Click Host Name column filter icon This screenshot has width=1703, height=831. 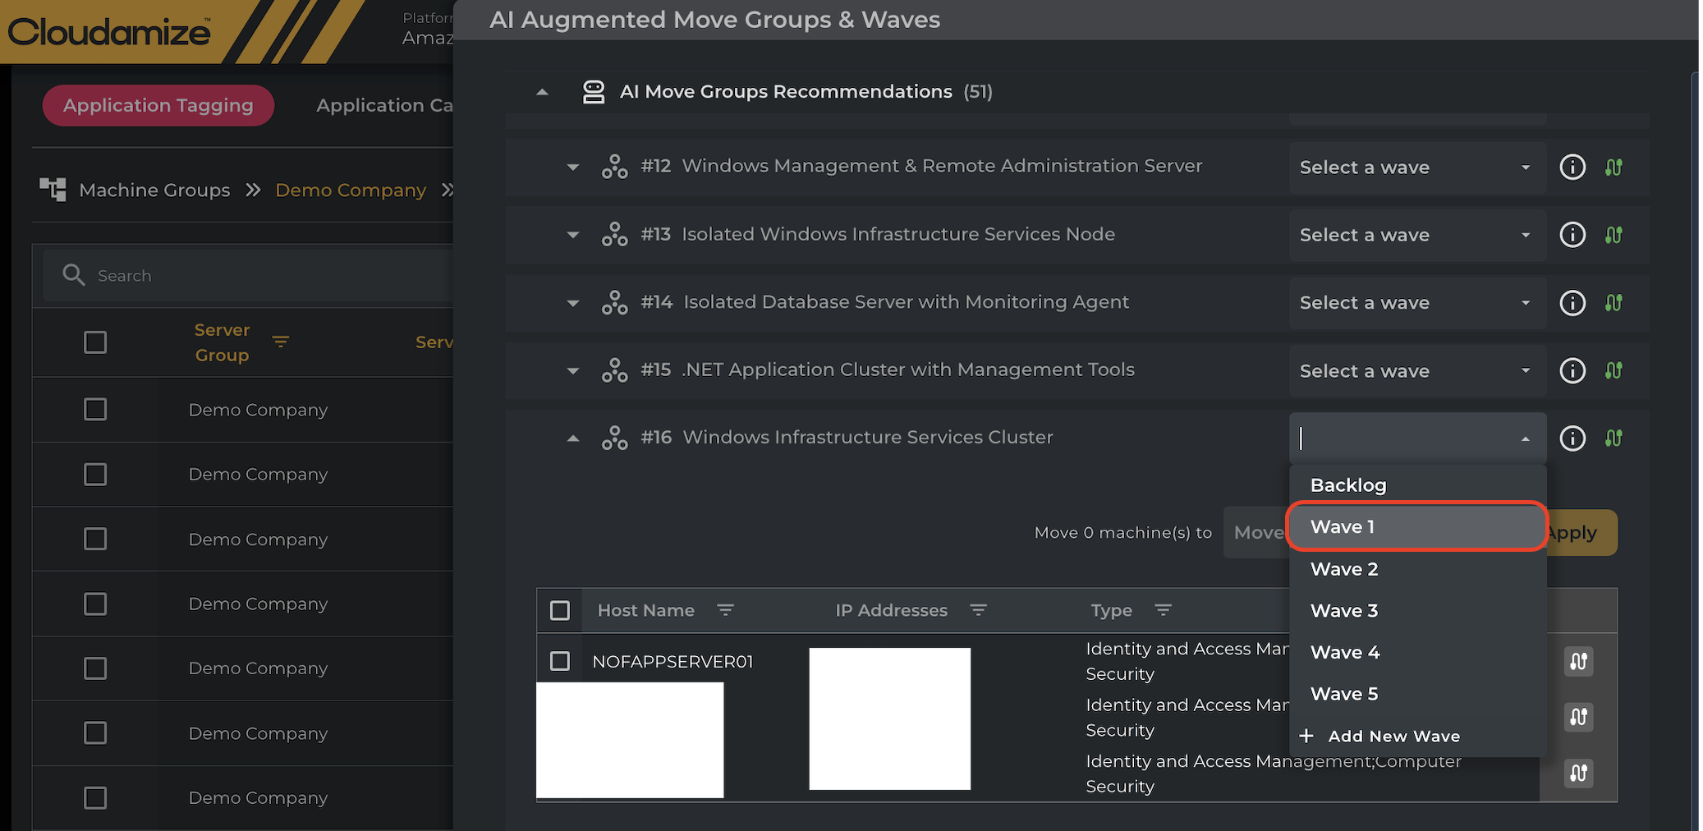point(725,610)
